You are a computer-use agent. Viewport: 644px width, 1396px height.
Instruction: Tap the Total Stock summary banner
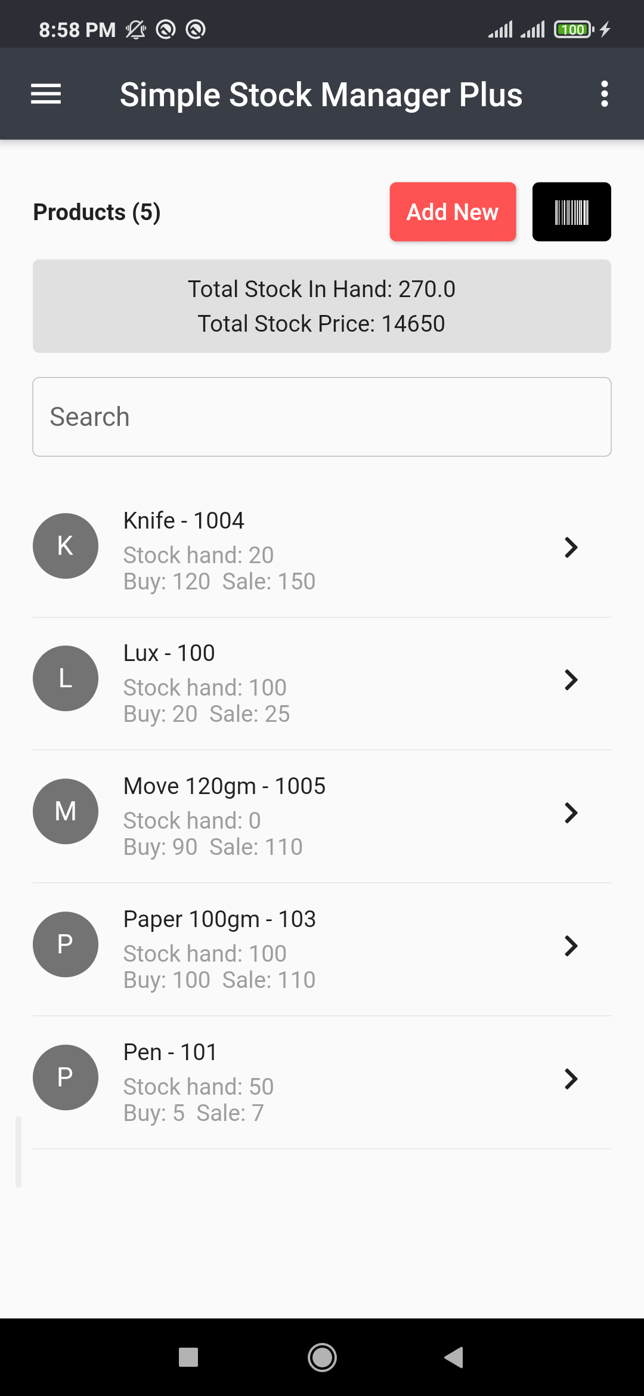(x=322, y=306)
